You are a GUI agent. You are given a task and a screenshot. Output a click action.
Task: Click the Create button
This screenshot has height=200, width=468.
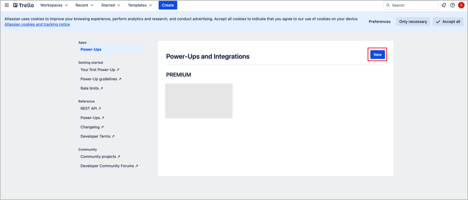click(x=168, y=5)
